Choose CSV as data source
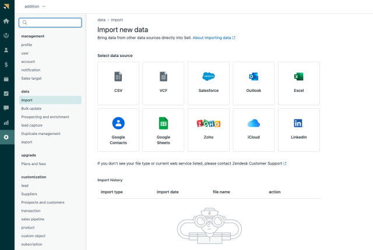373x250 pixels. pos(118,83)
